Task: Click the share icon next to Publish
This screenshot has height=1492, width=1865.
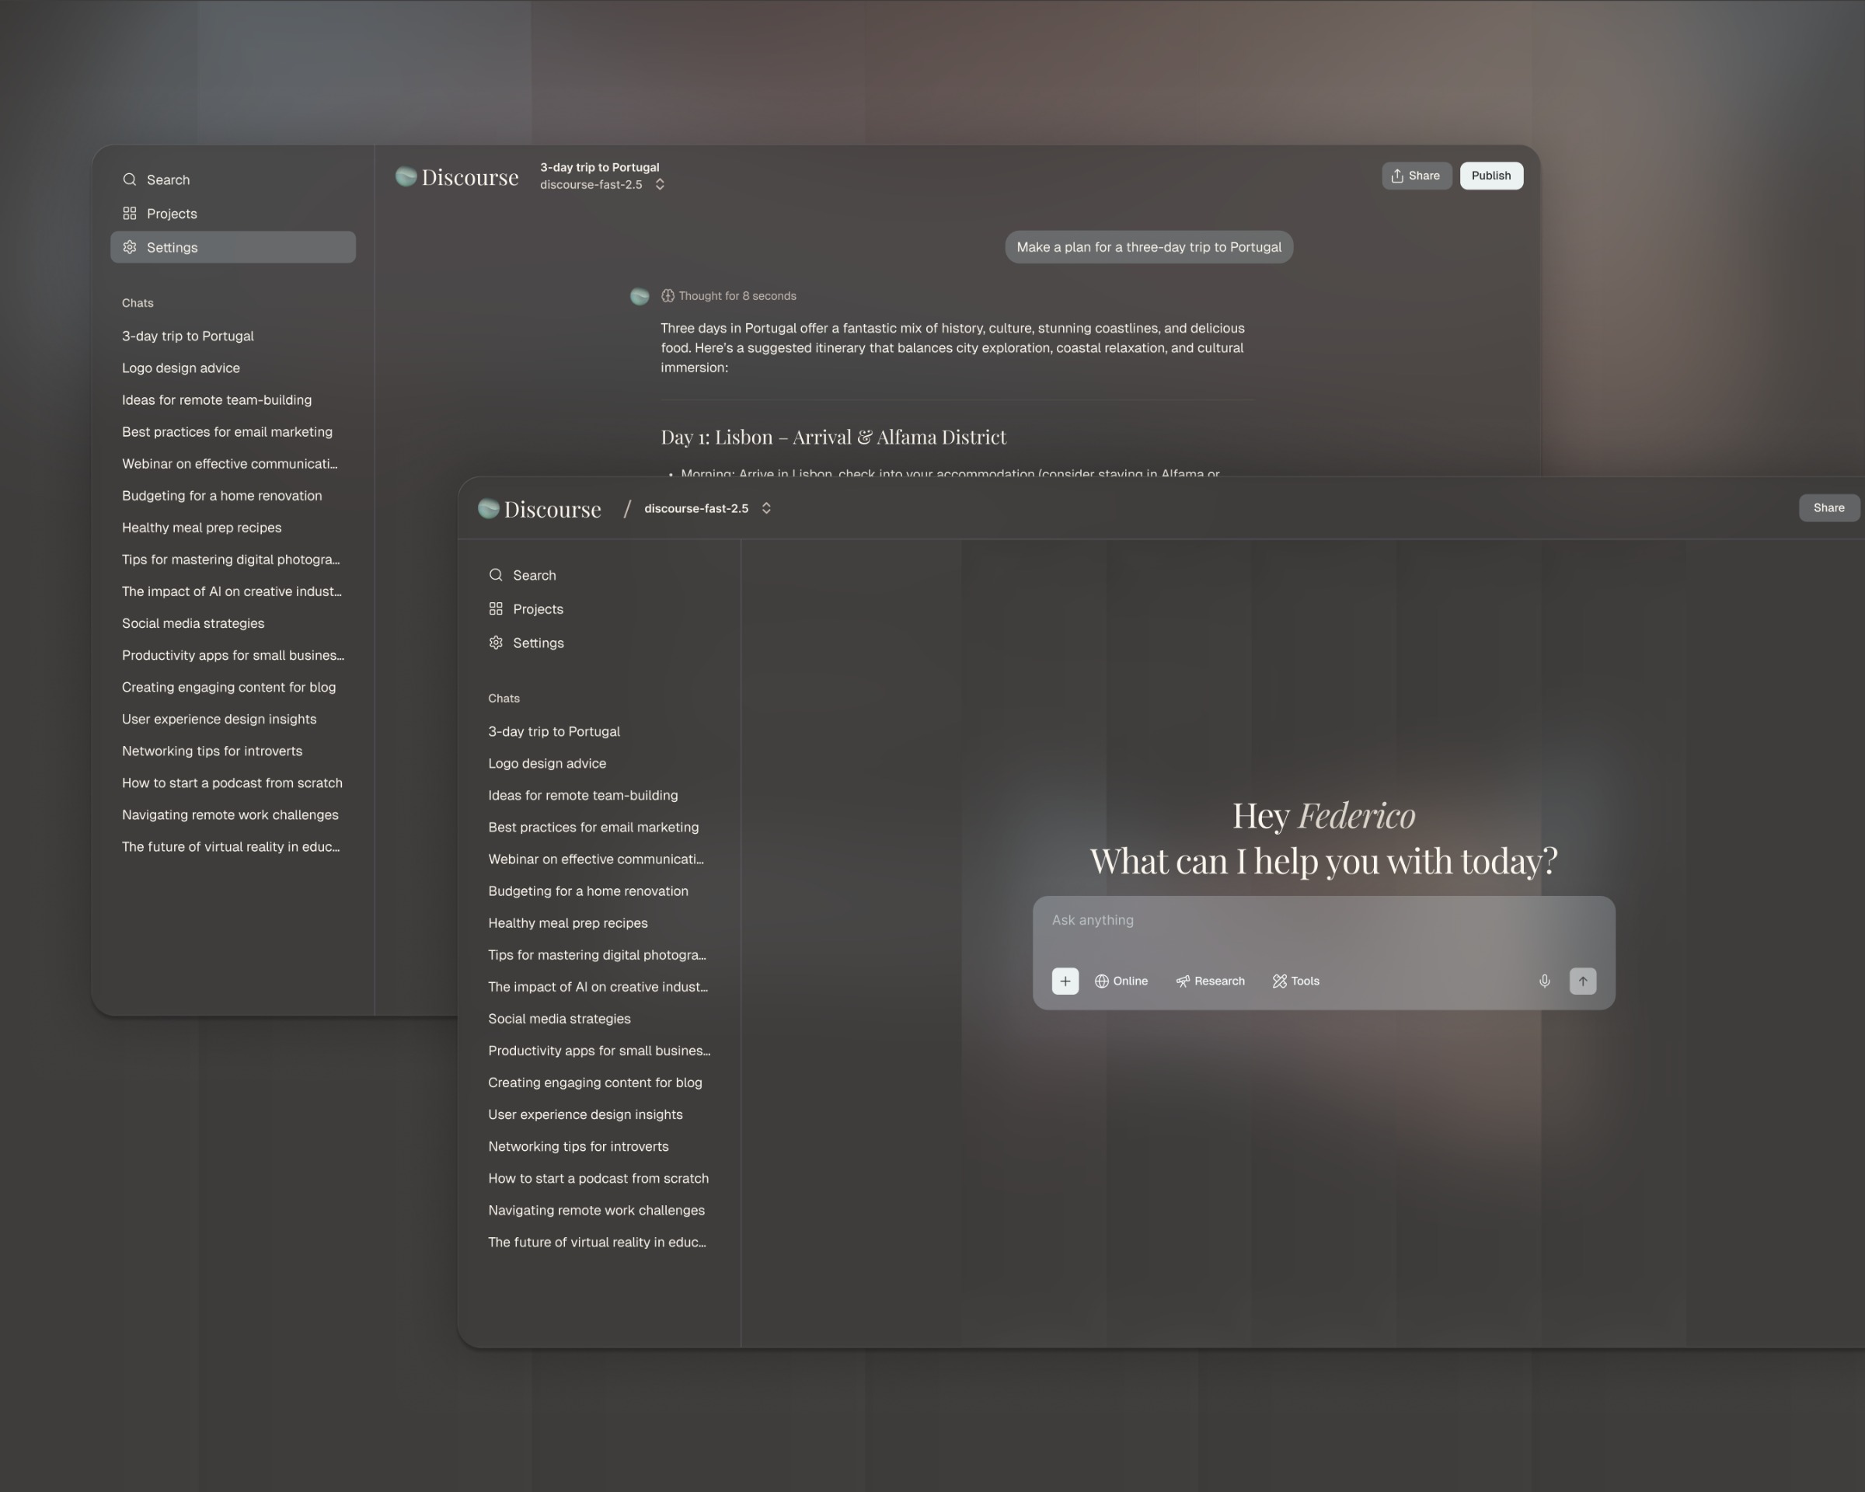Action: coord(1396,175)
